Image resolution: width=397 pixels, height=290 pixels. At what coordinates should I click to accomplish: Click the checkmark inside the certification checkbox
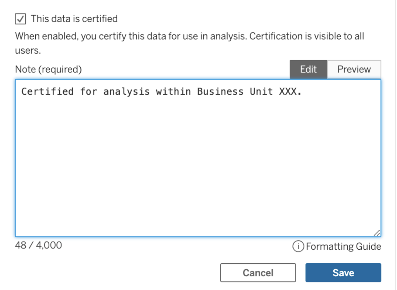(21, 18)
